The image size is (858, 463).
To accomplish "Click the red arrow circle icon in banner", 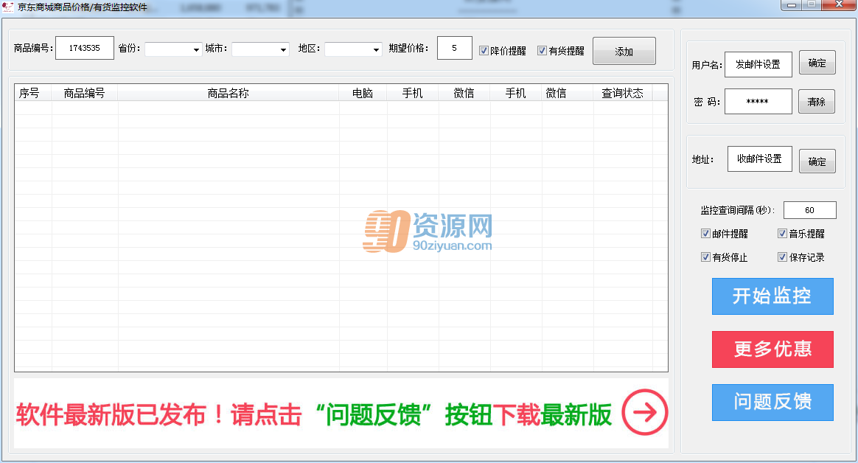I will tap(644, 413).
